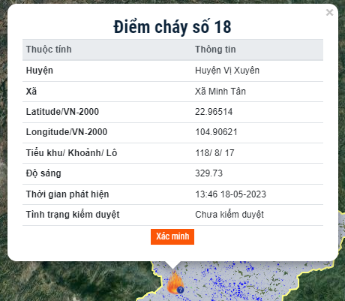
Task: Click the question mark badge on flame
Action: click(x=180, y=290)
